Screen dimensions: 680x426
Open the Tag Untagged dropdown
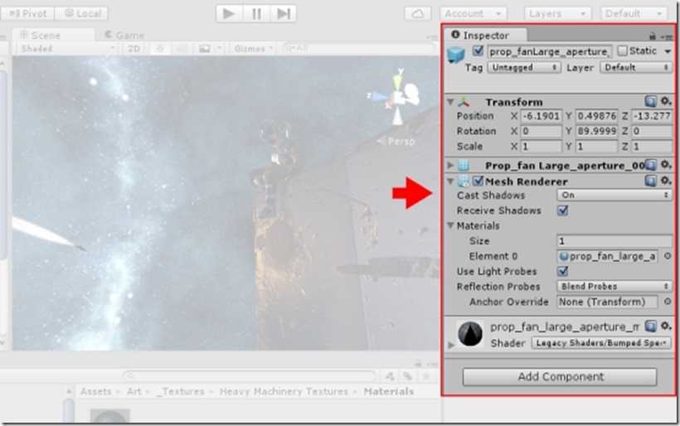524,68
